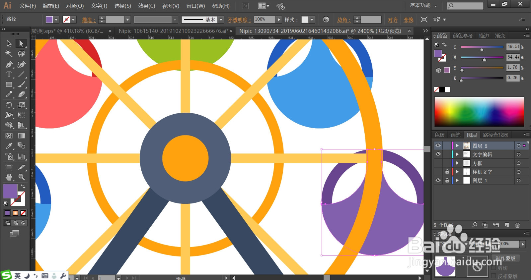The width and height of the screenshot is (531, 280).
Task: Open the 效果(C) menu
Action: click(x=147, y=6)
